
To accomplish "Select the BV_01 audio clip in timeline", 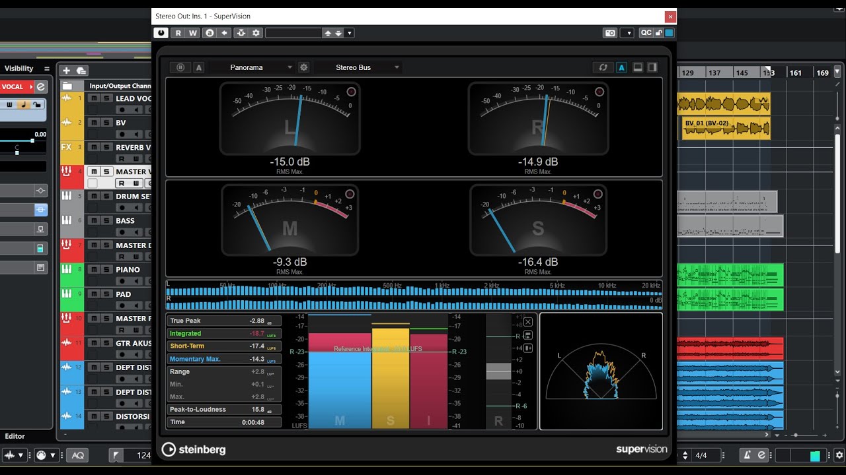I will [726, 128].
